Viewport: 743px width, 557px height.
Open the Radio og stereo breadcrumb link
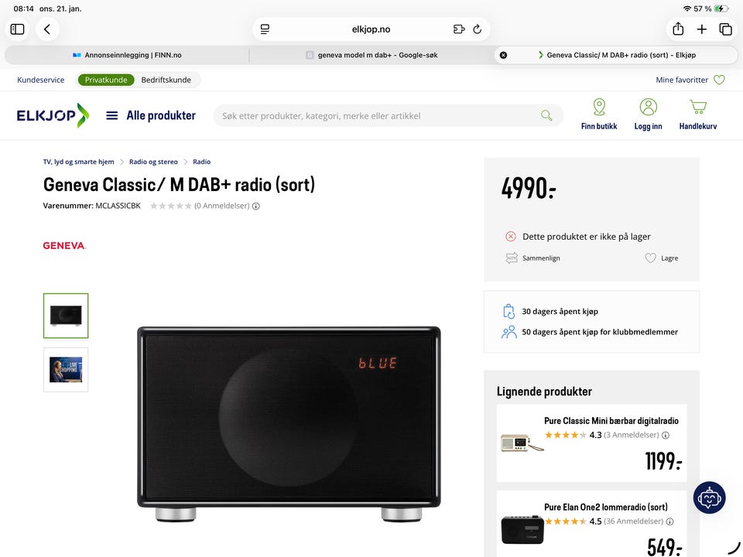coord(153,162)
